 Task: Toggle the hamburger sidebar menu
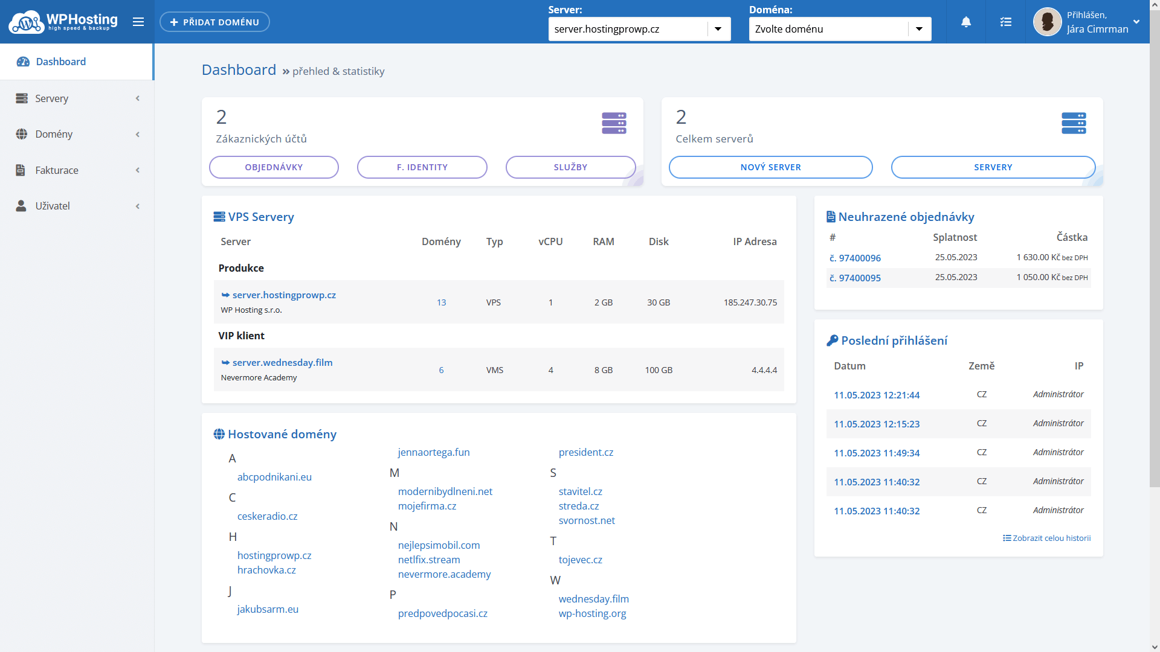(138, 22)
